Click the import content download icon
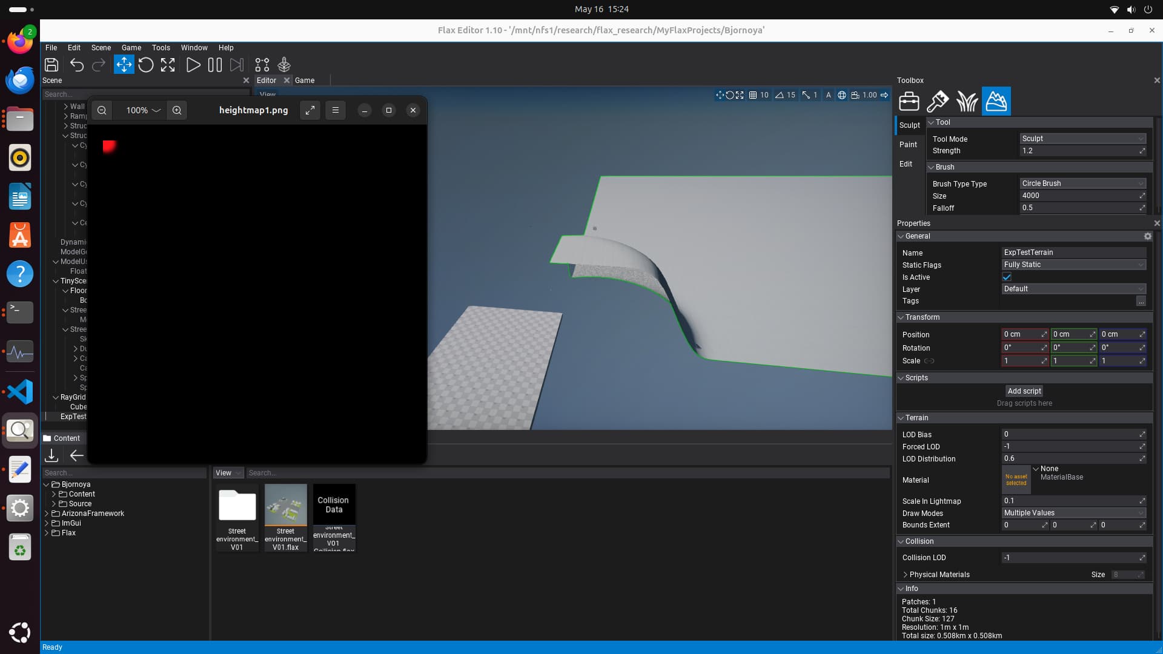 point(51,455)
